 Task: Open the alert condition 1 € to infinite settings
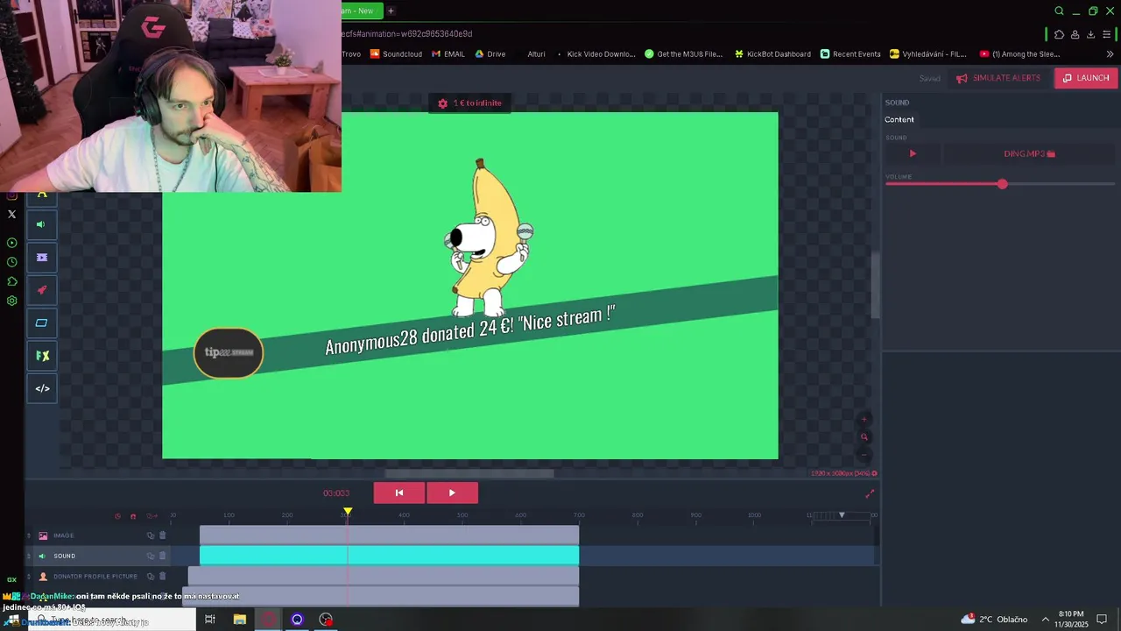469,103
